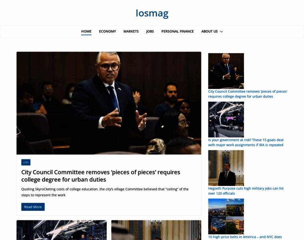Select Jobs in the navigation bar
Image resolution: width=304 pixels, height=240 pixels.
(x=150, y=32)
